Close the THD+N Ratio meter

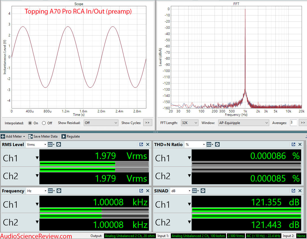click(300, 144)
